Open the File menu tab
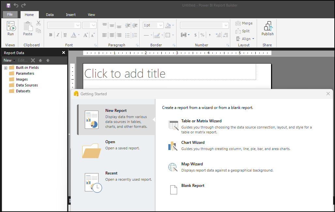The image size is (335, 212). point(10,15)
